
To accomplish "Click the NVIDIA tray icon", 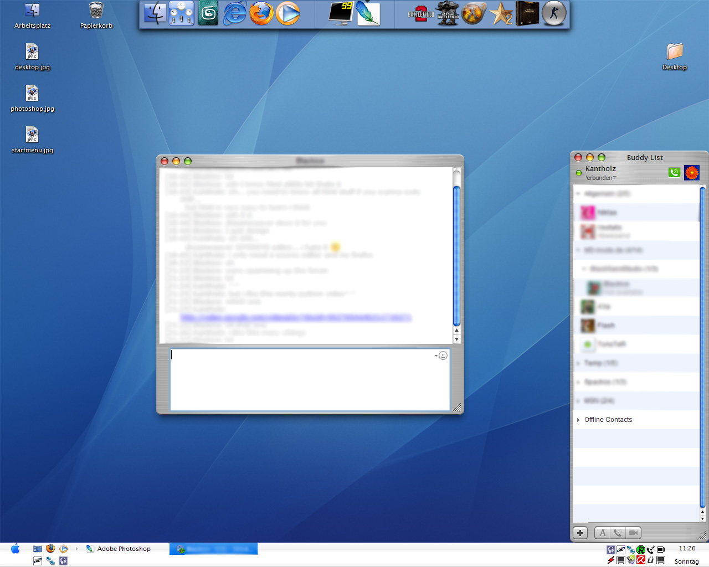I will point(631,560).
